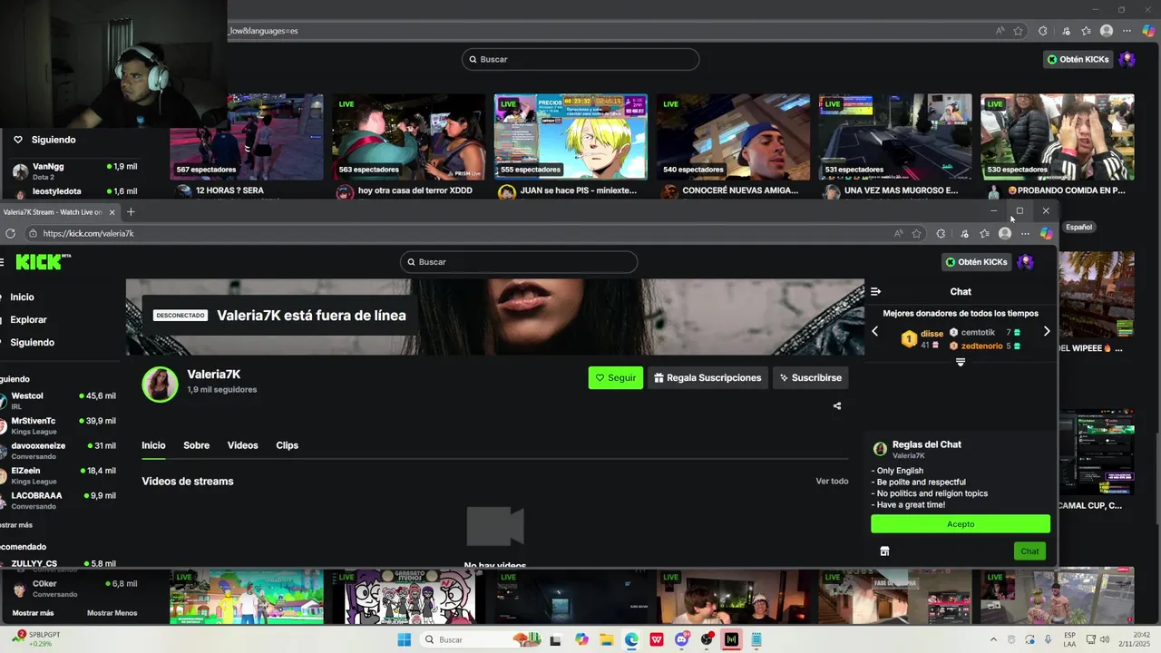Open C0ker channel in background sidebar
Screen dimensions: 1161x653
73,589
